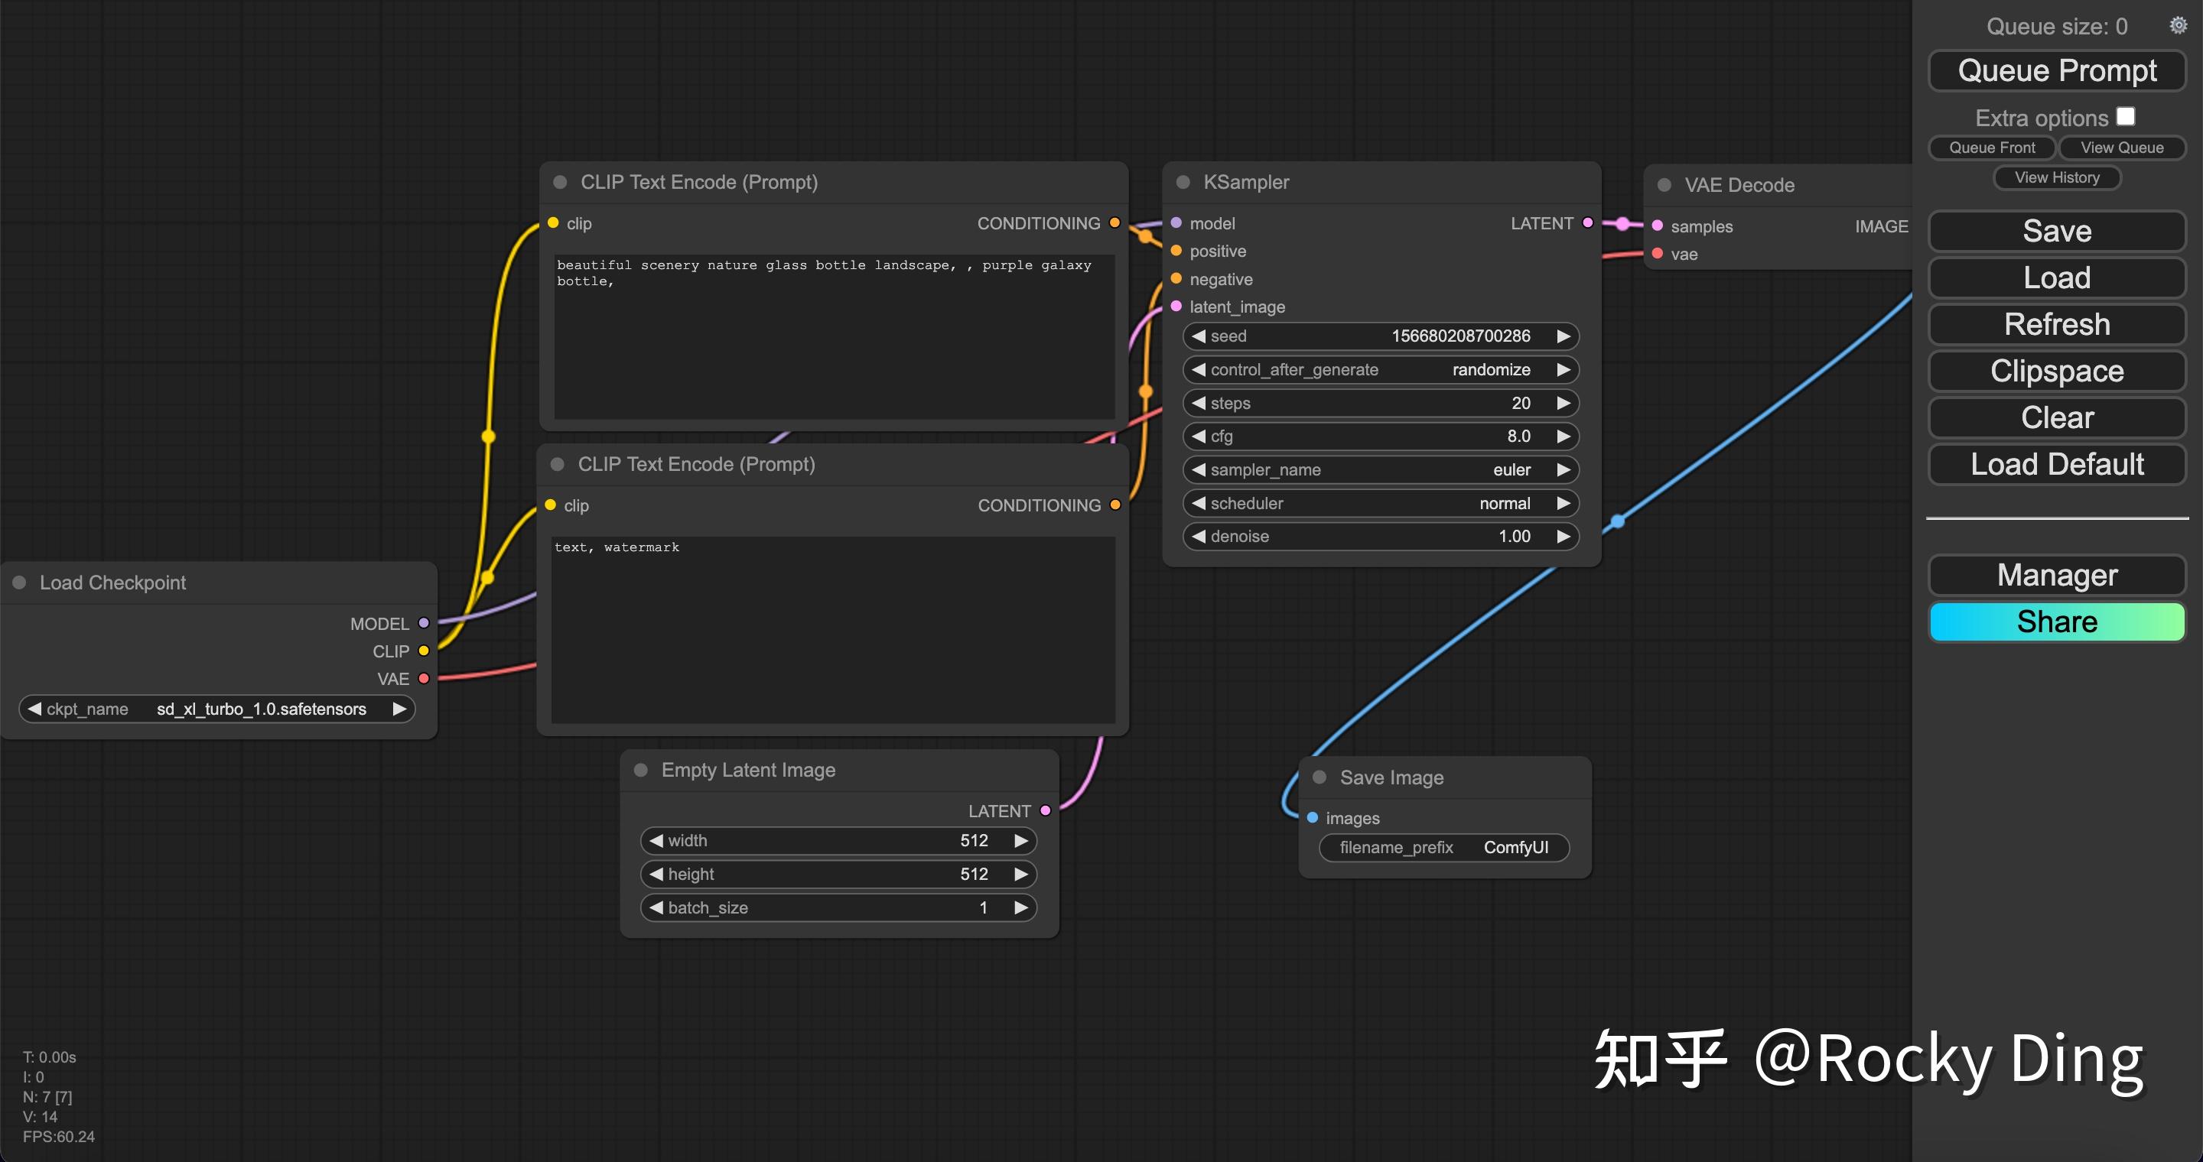
Task: Click the Load Checkpoint collapse dot
Action: (x=19, y=583)
